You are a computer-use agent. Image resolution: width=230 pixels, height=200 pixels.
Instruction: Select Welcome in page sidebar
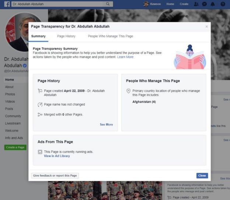(11, 131)
